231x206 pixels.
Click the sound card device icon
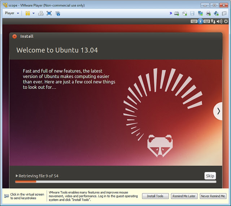tap(216, 13)
